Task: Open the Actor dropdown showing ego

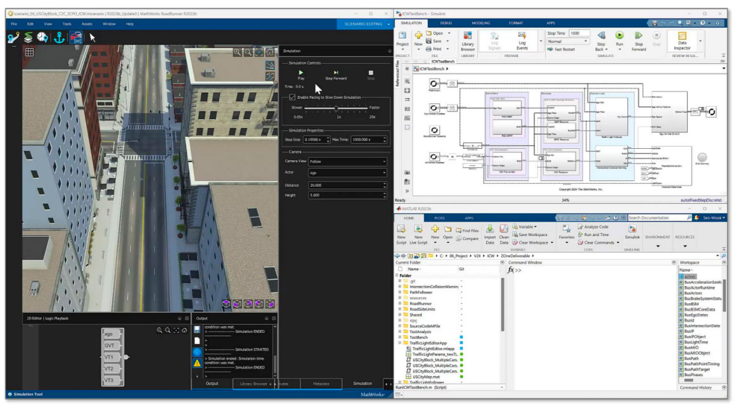Action: coord(347,173)
